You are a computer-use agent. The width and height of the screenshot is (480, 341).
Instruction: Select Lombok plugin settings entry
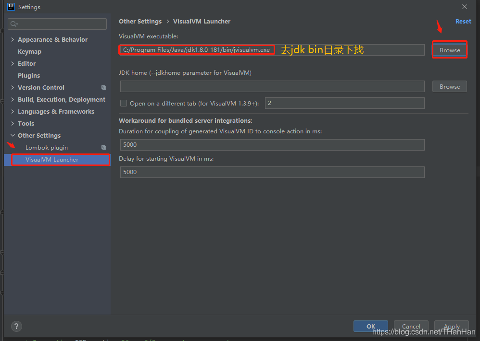pos(47,147)
